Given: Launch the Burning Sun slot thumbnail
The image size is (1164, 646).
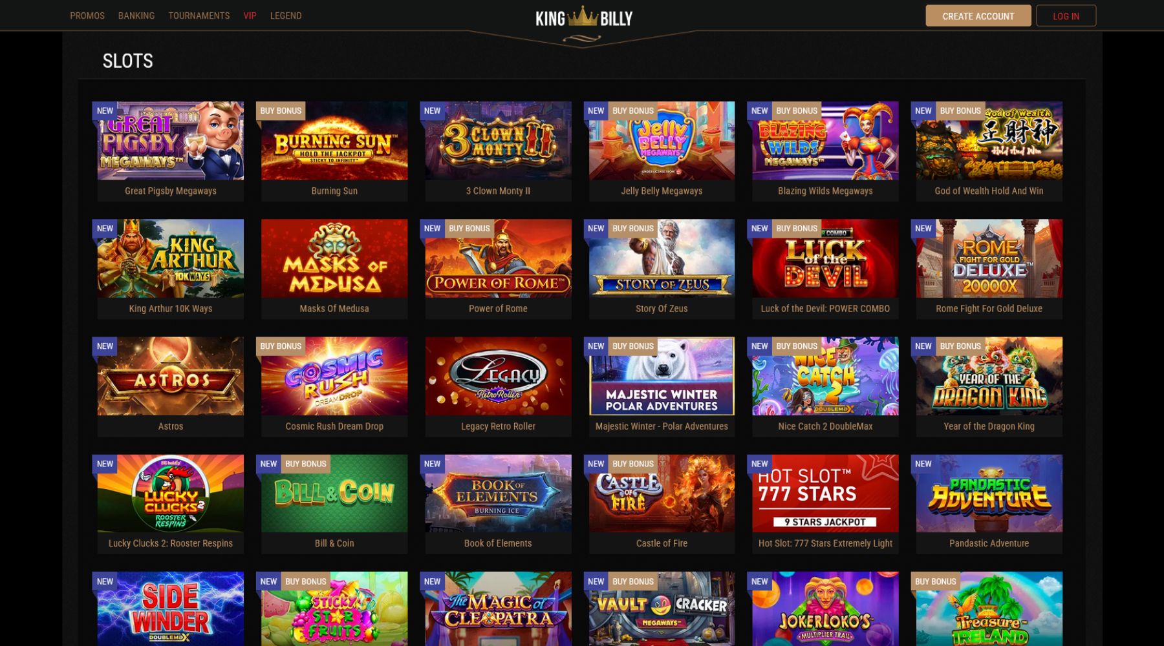Looking at the screenshot, I should click(334, 141).
